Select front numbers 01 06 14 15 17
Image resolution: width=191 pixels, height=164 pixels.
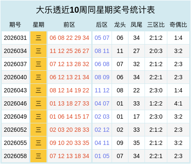point(69,117)
